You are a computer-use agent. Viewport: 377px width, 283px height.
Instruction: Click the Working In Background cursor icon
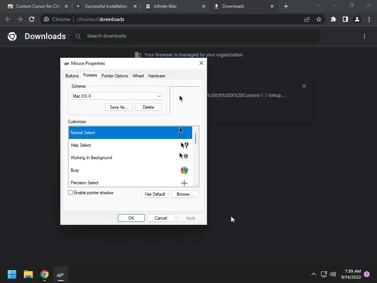184,156
